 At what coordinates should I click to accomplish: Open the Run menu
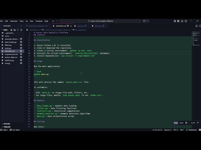tap(32, 21)
